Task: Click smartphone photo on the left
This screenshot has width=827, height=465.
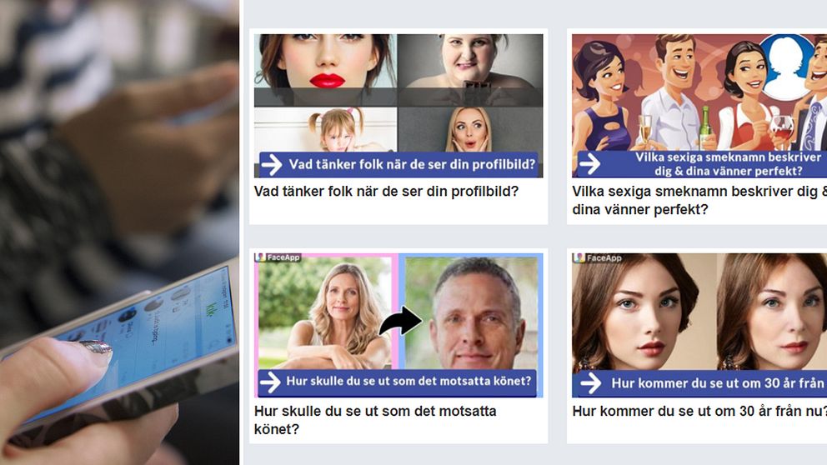Action: coord(119,232)
